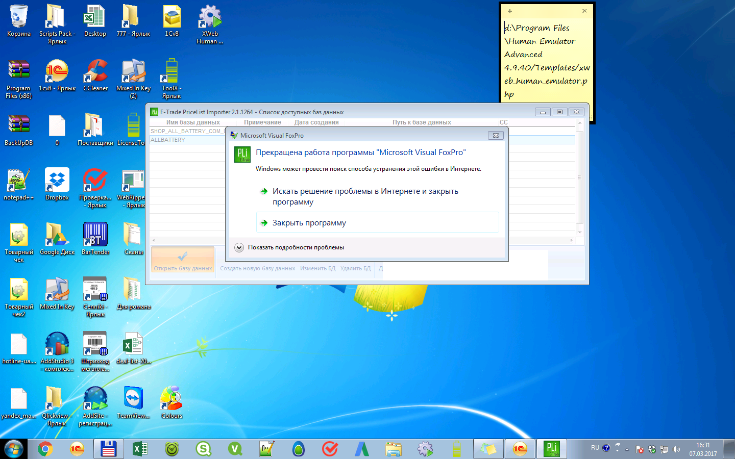Viewport: 735px width, 459px height.
Task: Add a new sticky note with plus
Action: tap(509, 11)
